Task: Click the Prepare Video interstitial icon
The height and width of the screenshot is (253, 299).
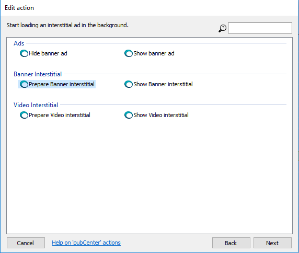Action: [24, 115]
